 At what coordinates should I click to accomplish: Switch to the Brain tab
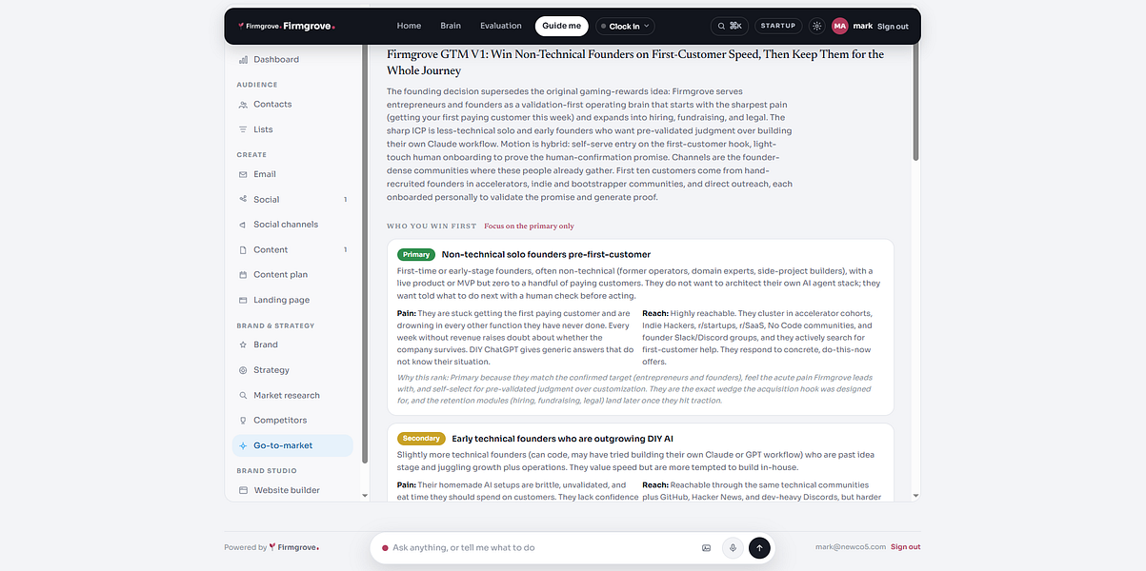[451, 26]
